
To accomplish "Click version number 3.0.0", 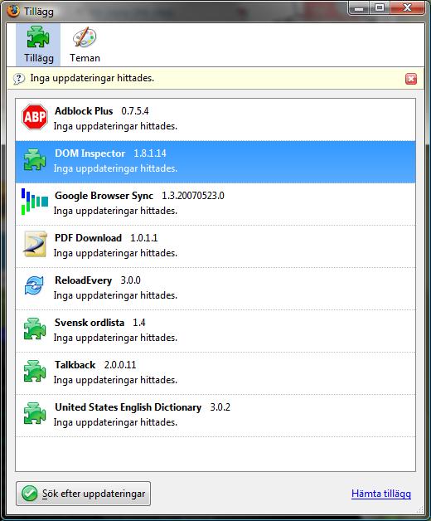I will click(130, 280).
